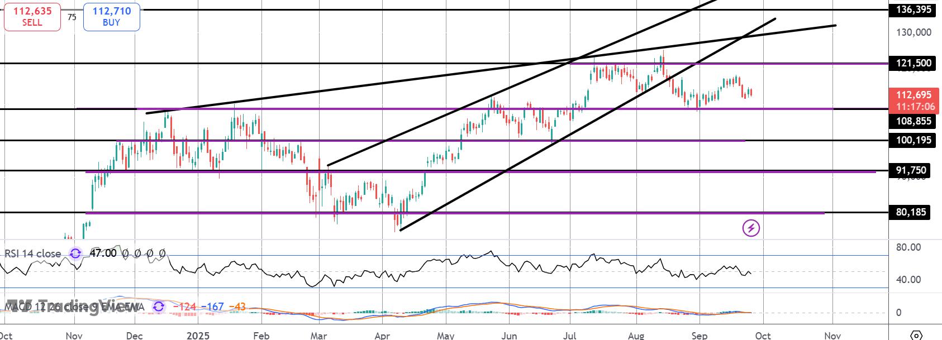
Task: Click the Jul label on the time axis
Action: click(569, 336)
